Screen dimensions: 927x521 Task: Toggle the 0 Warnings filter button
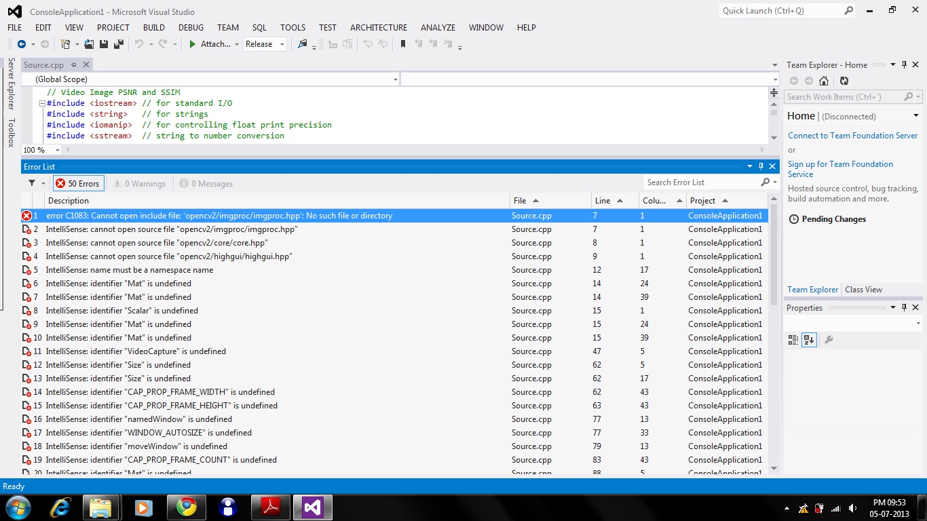point(139,184)
